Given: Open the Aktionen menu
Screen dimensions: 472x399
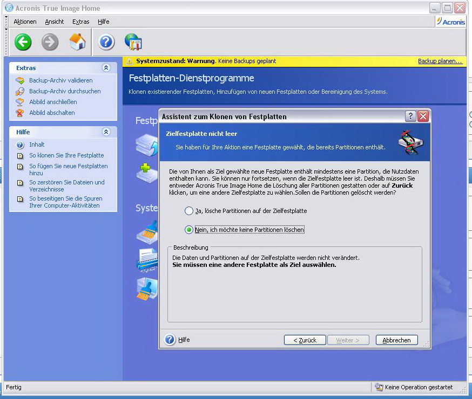Looking at the screenshot, I should 25,22.
